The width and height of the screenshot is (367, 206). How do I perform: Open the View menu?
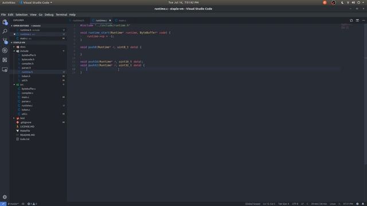click(x=33, y=15)
